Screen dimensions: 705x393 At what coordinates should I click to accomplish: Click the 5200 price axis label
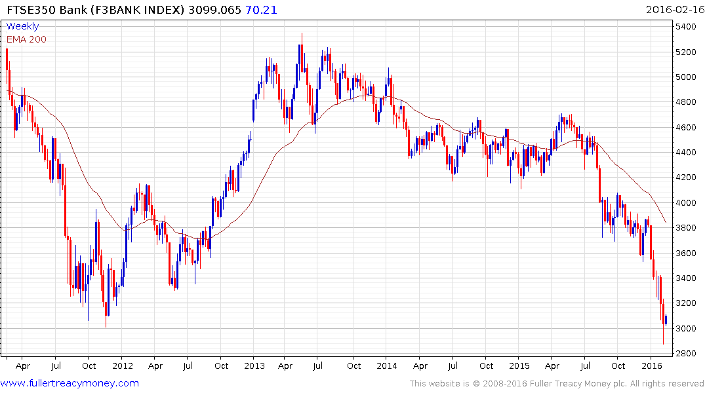pyautogui.click(x=686, y=52)
